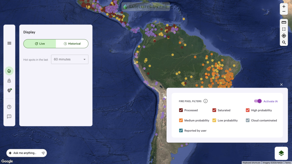Open the hamburger menu in sidebar
Screen dimensions: 292x164
[x=9, y=43]
